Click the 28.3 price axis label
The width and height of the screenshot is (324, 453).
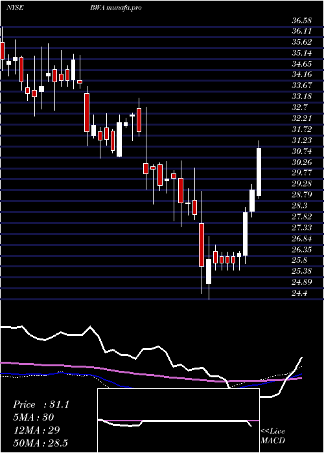299,206
